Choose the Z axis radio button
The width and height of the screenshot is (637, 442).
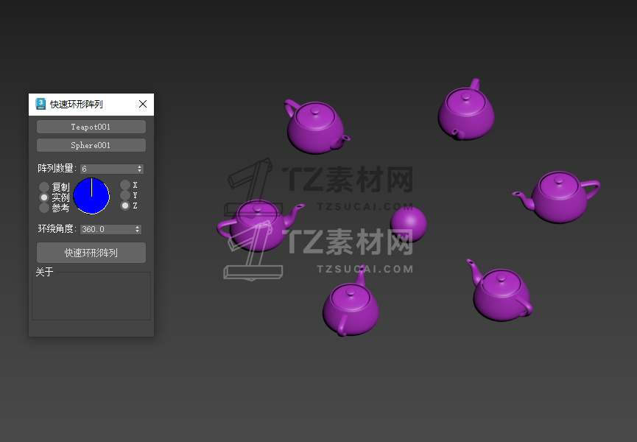point(125,206)
